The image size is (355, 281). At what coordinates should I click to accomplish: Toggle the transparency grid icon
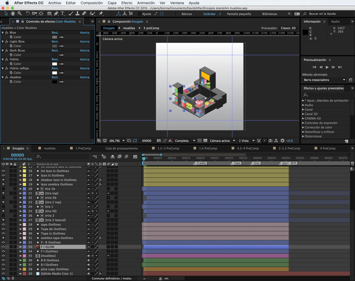205,141
